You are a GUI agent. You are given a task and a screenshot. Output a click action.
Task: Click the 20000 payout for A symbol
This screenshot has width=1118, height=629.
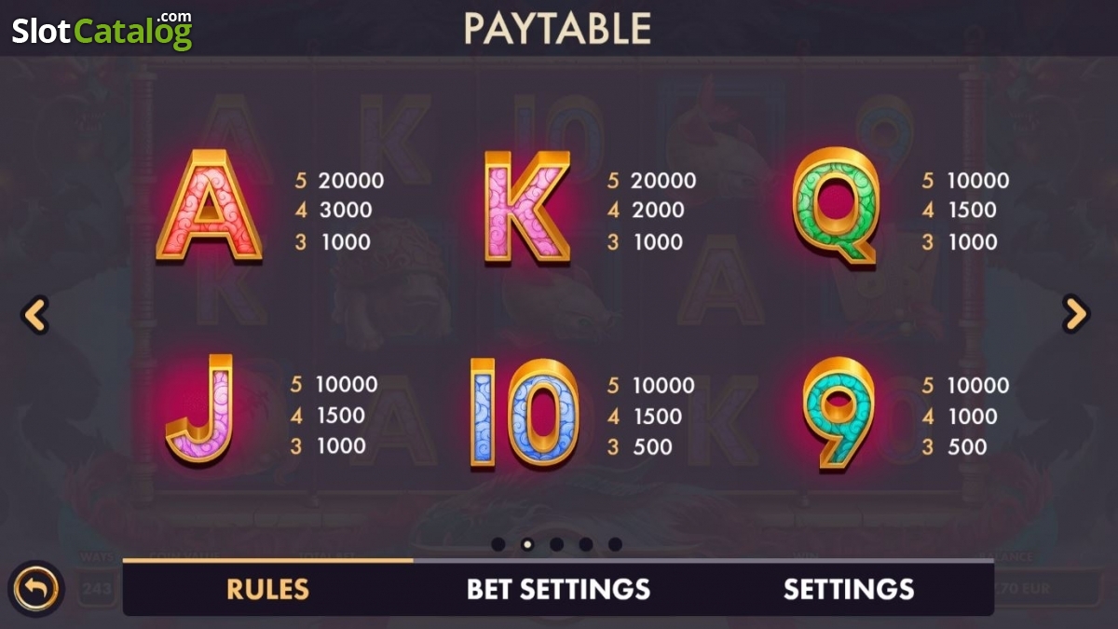(x=351, y=181)
